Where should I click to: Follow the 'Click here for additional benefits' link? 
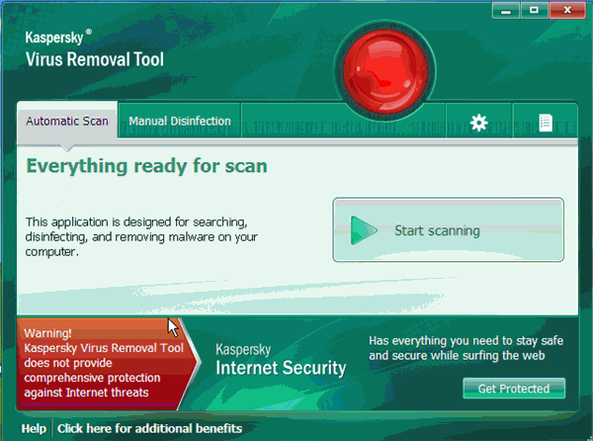click(x=149, y=428)
